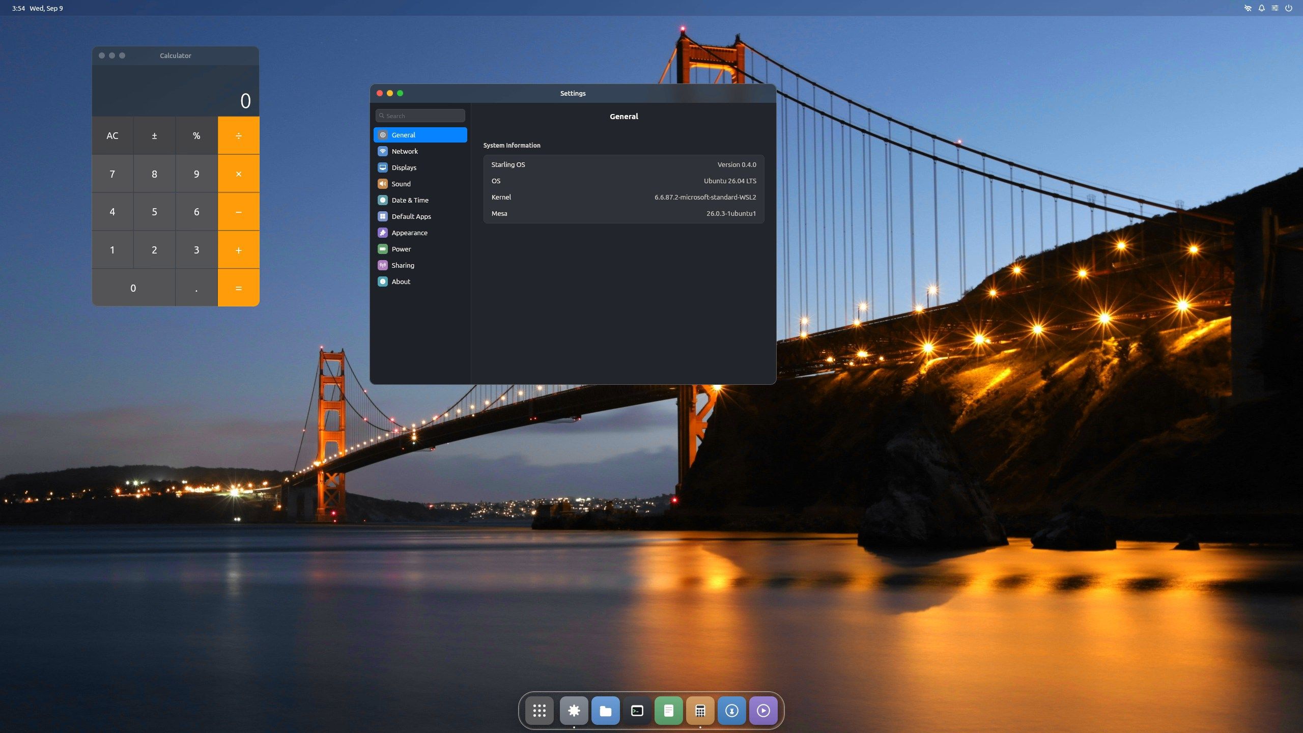
Task: Open the purple media player dock icon
Action: point(763,710)
